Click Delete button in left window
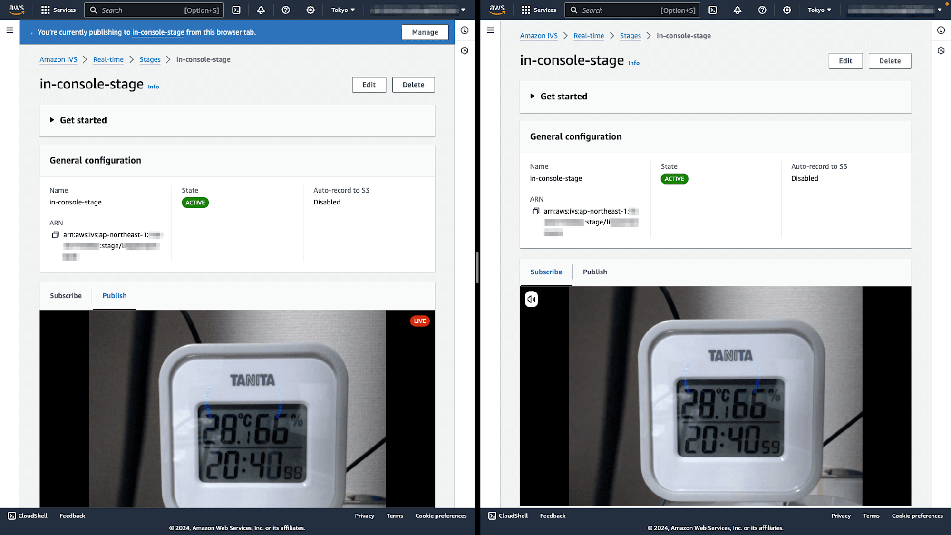The height and width of the screenshot is (535, 951). tap(413, 85)
